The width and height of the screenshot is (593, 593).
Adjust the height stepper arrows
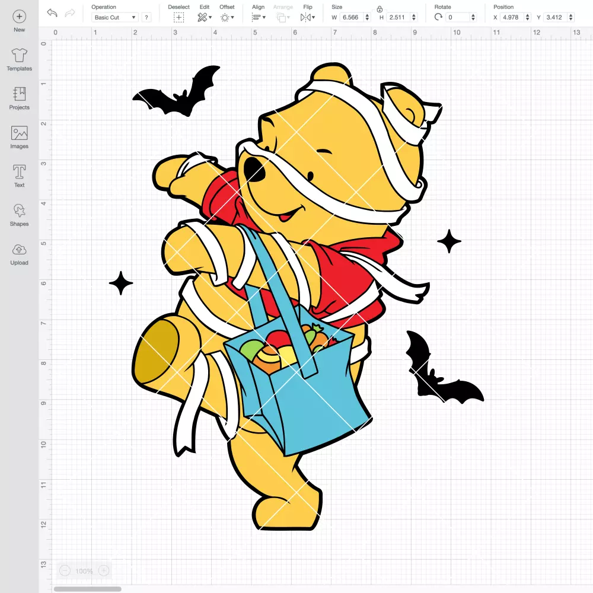(x=414, y=17)
